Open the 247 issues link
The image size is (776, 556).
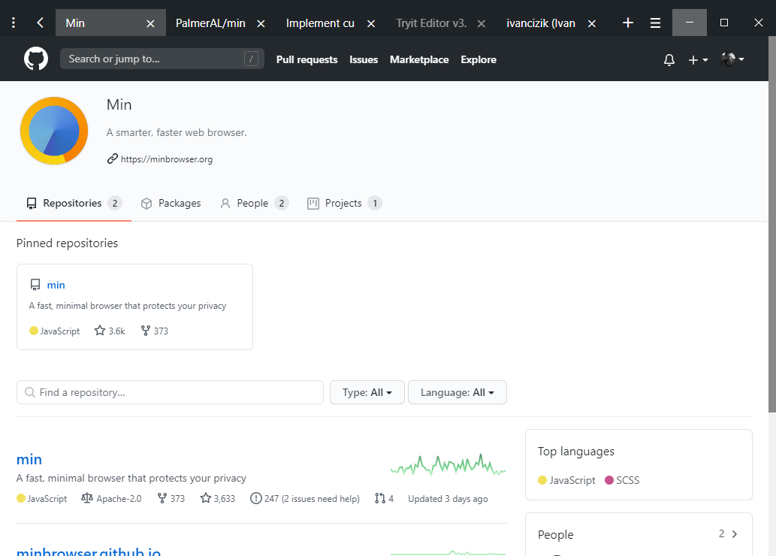305,498
